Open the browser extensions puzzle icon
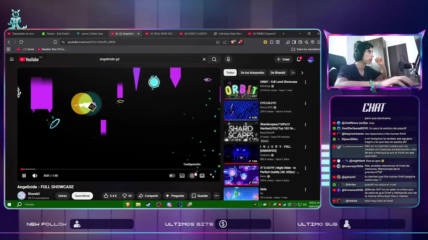This screenshot has width=428, height=240. (x=272, y=42)
